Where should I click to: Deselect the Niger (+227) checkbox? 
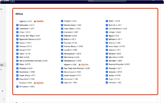(x=17, y=64)
